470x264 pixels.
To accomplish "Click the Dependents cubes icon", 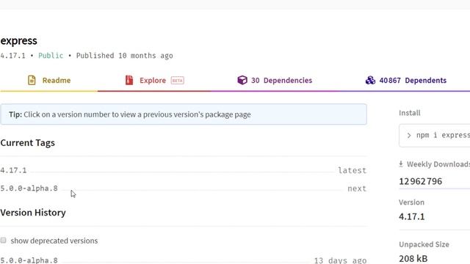I will (370, 80).
